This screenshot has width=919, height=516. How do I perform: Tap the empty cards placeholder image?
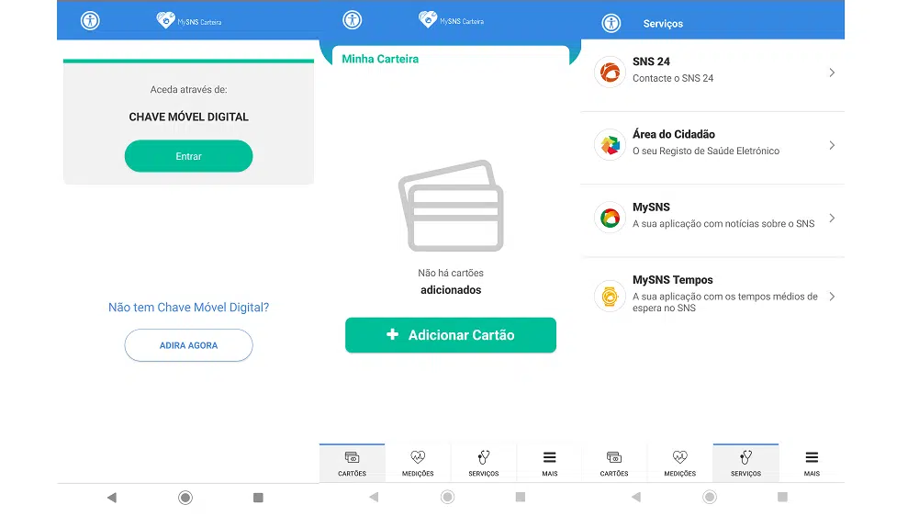point(450,206)
